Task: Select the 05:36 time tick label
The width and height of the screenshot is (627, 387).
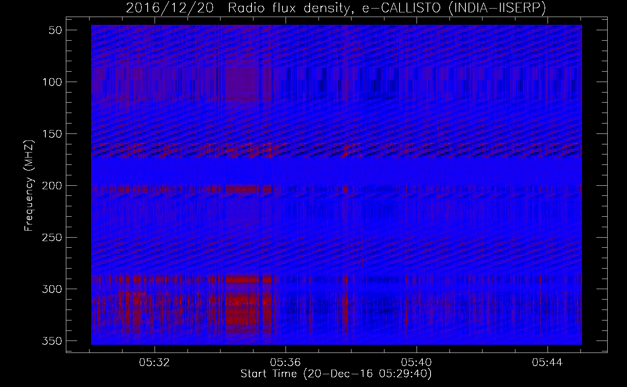Action: pyautogui.click(x=286, y=363)
